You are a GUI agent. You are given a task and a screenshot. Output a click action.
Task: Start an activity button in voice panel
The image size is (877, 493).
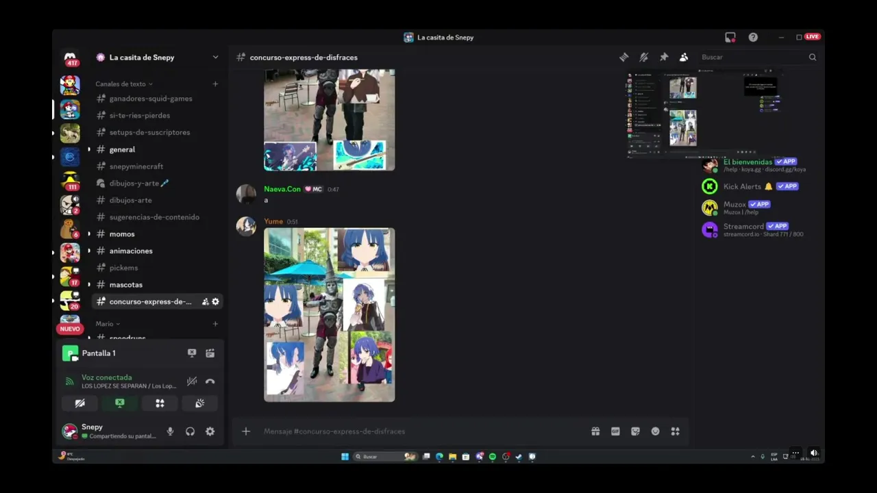point(160,403)
